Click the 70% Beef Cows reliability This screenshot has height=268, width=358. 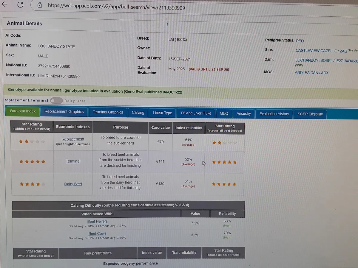click(227, 233)
